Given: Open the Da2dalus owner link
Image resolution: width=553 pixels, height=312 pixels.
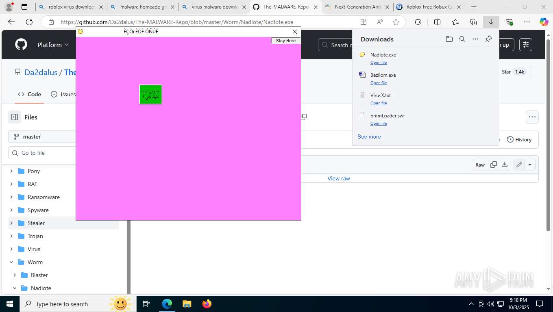Looking at the screenshot, I should (x=41, y=72).
